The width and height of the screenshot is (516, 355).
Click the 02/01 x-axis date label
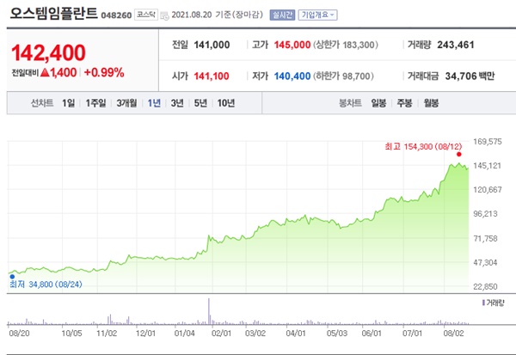coord(222,334)
